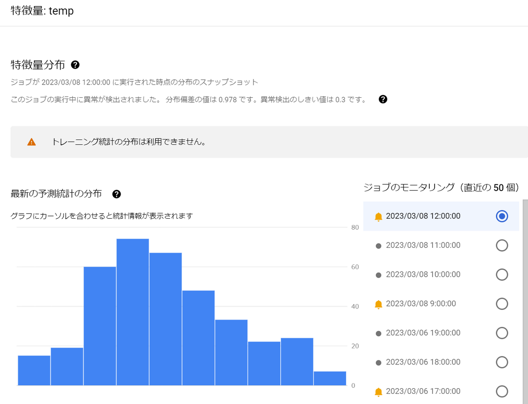The width and height of the screenshot is (528, 404).
Task: Click job date text 2023/03/08 12:00:00
Action: pyautogui.click(x=423, y=216)
